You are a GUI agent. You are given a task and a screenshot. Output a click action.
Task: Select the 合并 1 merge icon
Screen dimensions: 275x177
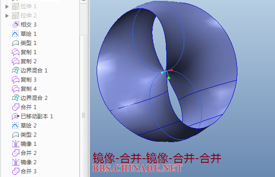pos(16,107)
